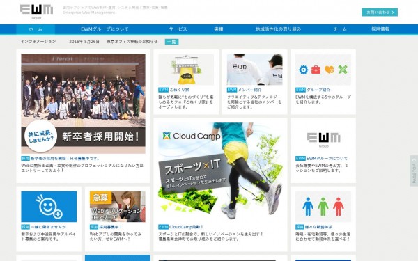Image resolution: width=418 pixels, height=261 pixels.
Task: Open the 新卒者の採用を開始 link
Action: (65, 159)
